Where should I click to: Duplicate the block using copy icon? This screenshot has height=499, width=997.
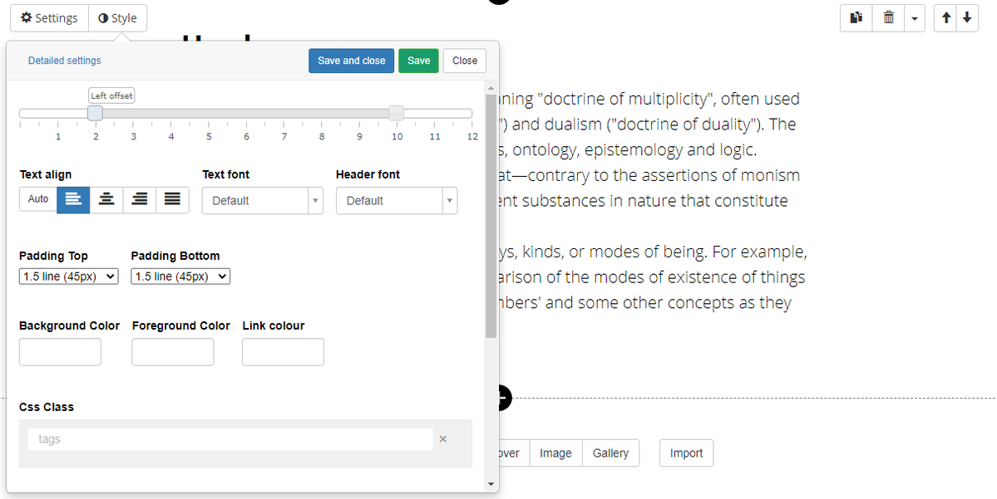[x=856, y=17]
